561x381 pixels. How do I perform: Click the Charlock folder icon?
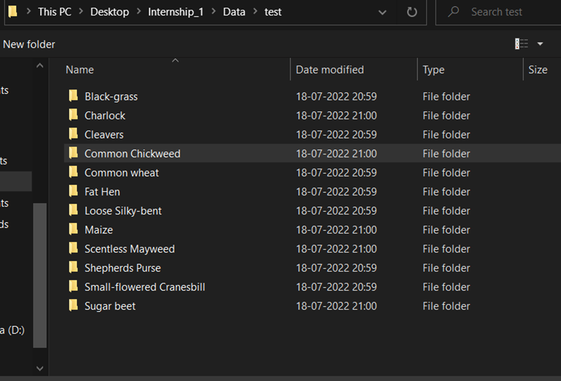click(73, 116)
